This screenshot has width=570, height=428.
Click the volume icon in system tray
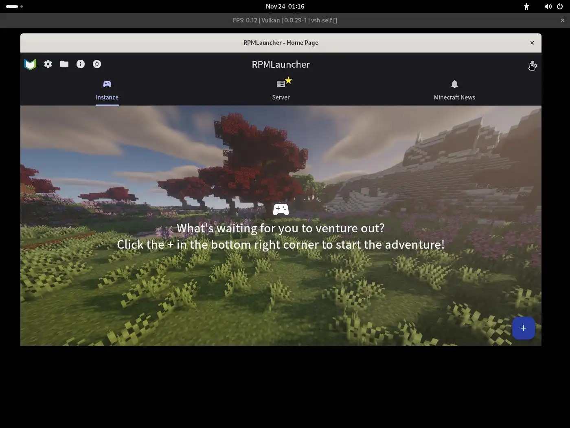pos(548,7)
